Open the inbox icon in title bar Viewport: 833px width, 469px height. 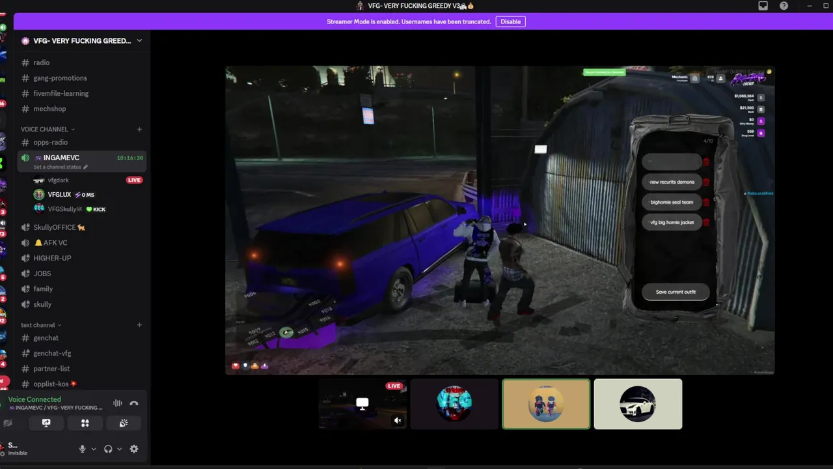click(x=763, y=6)
